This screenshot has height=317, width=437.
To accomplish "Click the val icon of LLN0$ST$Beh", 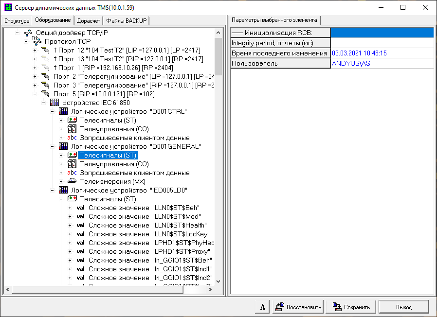I will [x=81, y=208].
